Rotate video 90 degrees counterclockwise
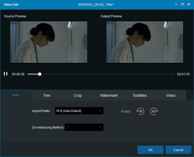Image resolution: width=194 pixels, height=157 pixels. point(140,111)
